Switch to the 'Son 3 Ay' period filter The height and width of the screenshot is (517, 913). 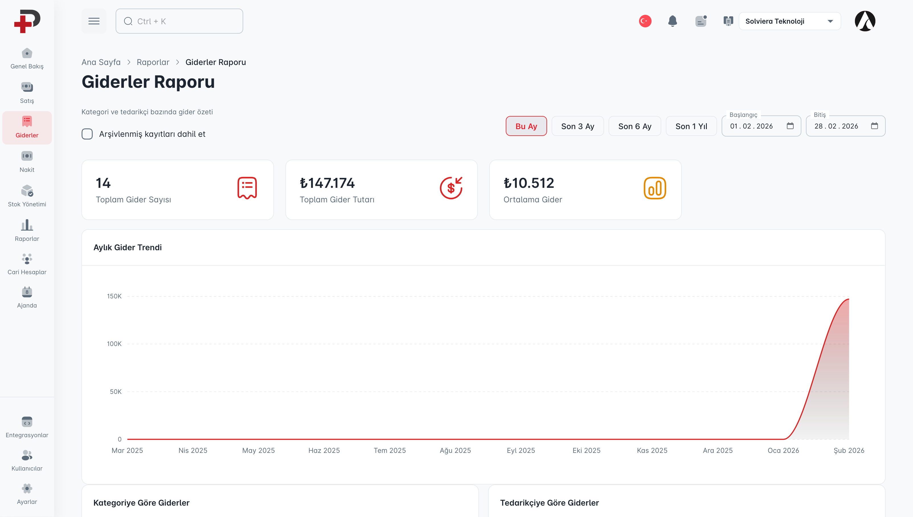click(x=578, y=126)
